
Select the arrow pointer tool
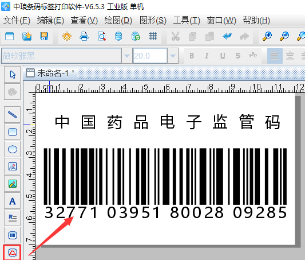click(x=13, y=74)
